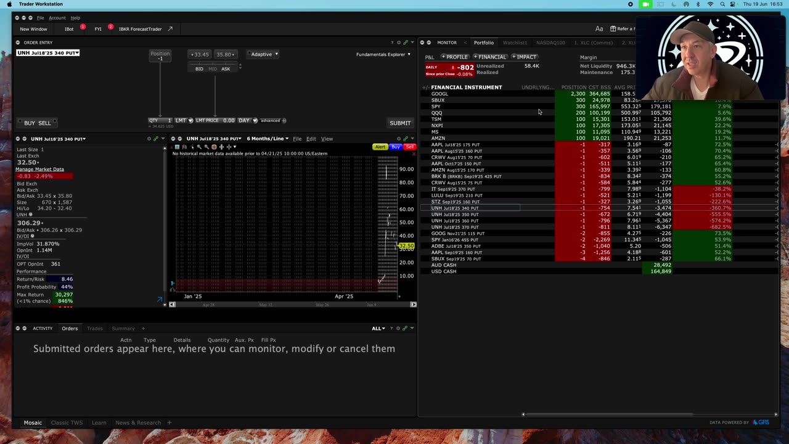This screenshot has height=444, width=789.
Task: Click the chart horizontal time scrollbar
Action: [x=292, y=304]
